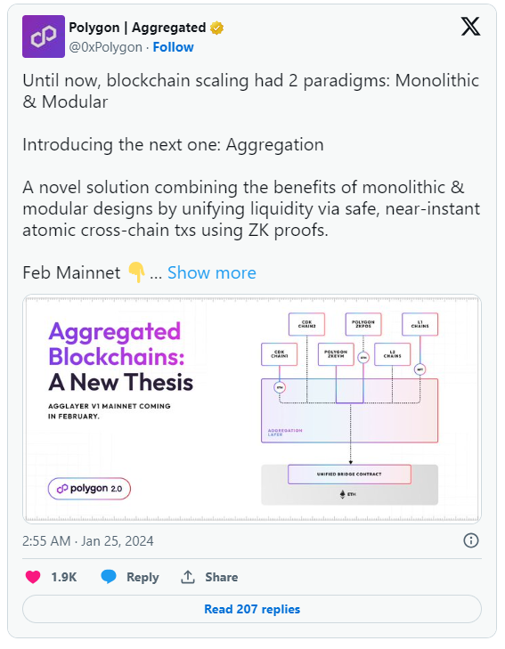Image resolution: width=505 pixels, height=649 pixels.
Task: Click the Polygon | Aggregated display name
Action: coord(137,28)
